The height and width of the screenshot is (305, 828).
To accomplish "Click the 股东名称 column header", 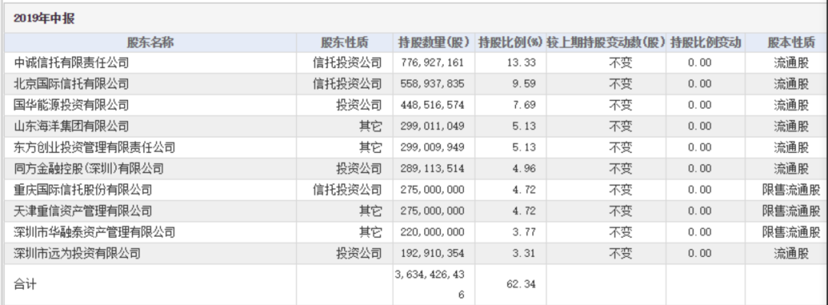I will (x=150, y=43).
